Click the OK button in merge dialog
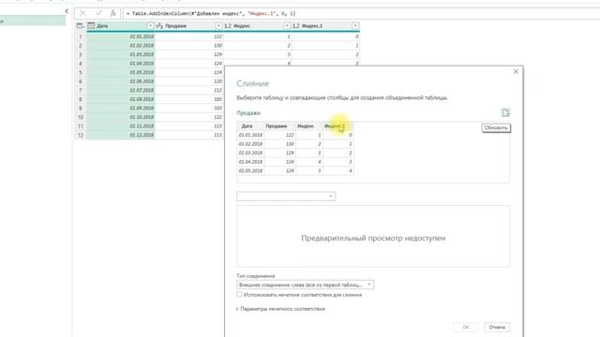Screen dimensions: 600x337 (x=466, y=327)
